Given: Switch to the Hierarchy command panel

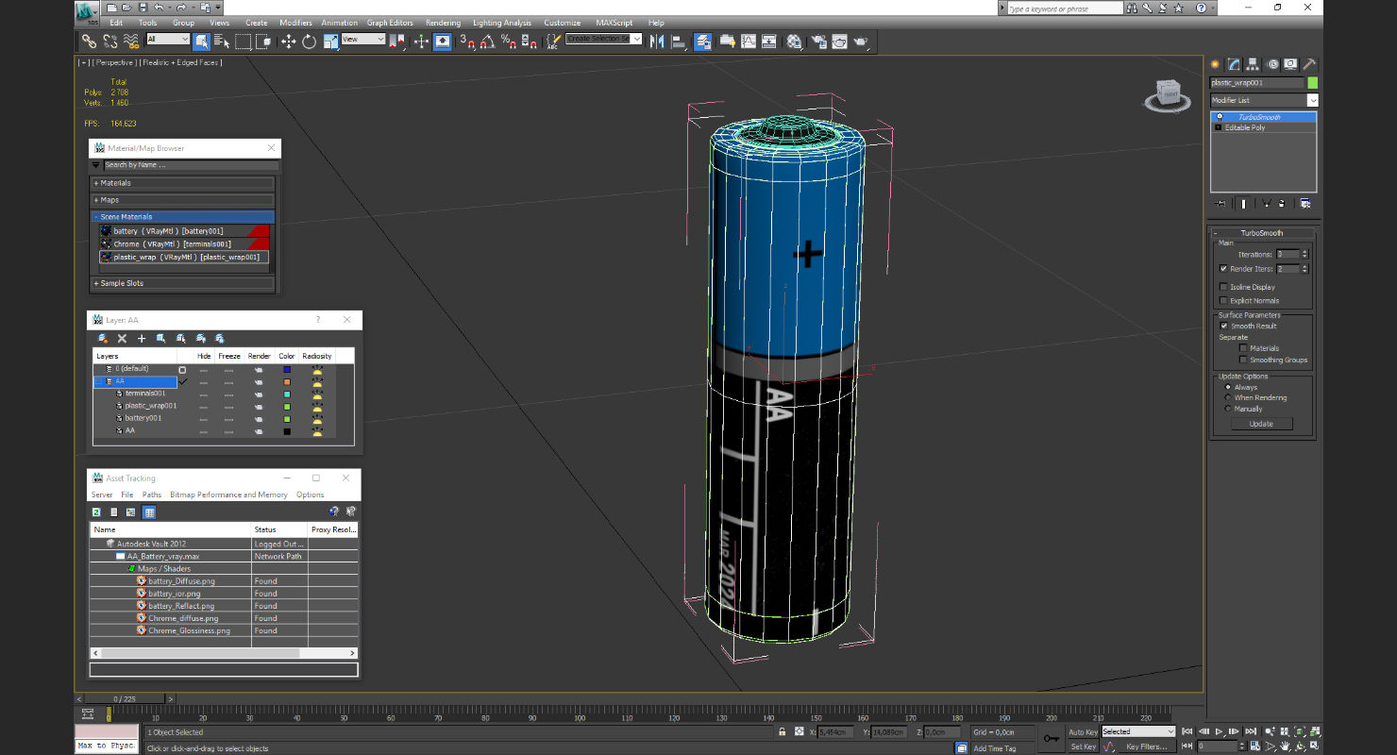Looking at the screenshot, I should click(1253, 64).
